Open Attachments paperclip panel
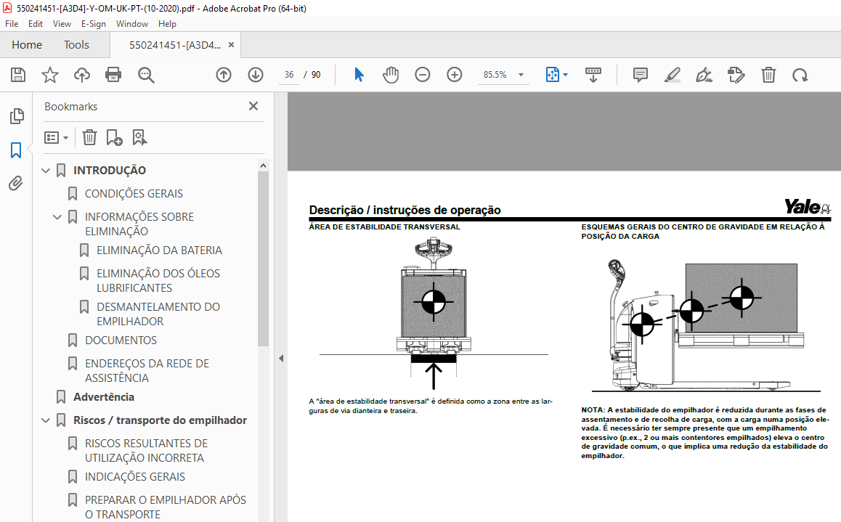841x522 pixels. pos(16,183)
